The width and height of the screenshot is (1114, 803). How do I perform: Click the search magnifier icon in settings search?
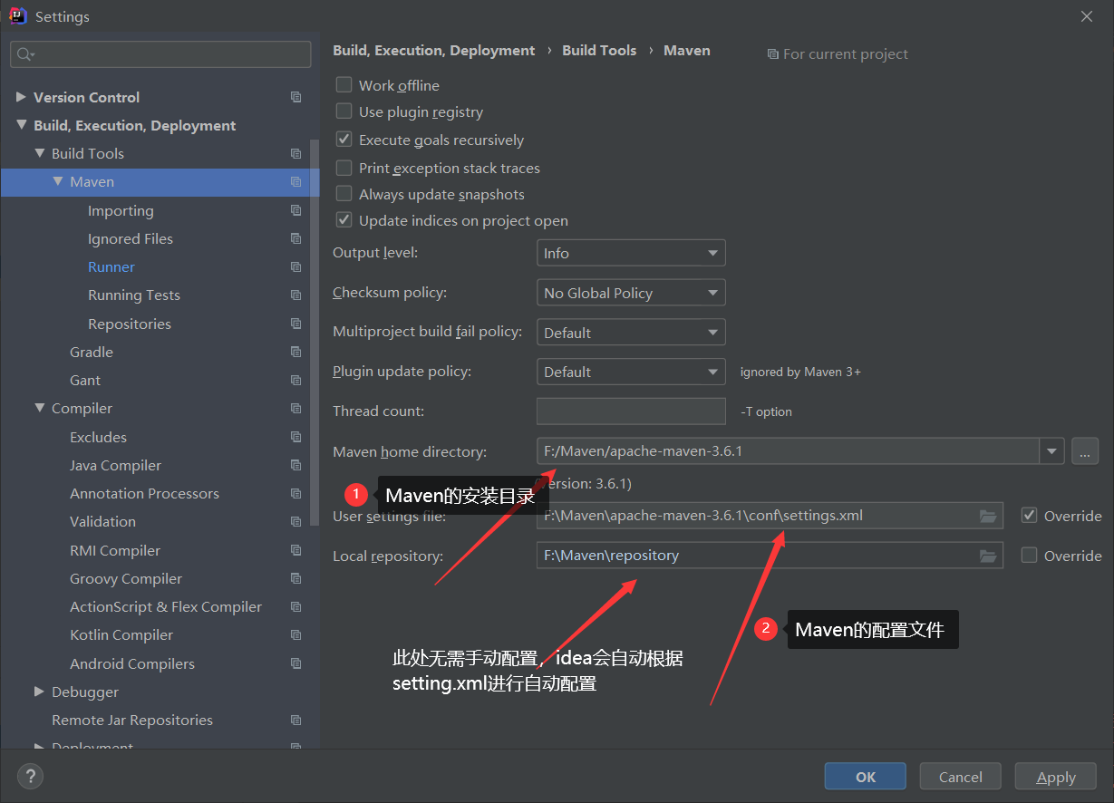[x=24, y=54]
